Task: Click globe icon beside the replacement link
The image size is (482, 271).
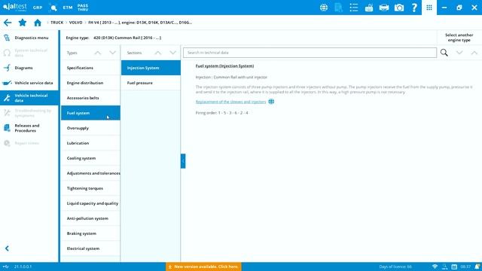Action: [x=271, y=102]
